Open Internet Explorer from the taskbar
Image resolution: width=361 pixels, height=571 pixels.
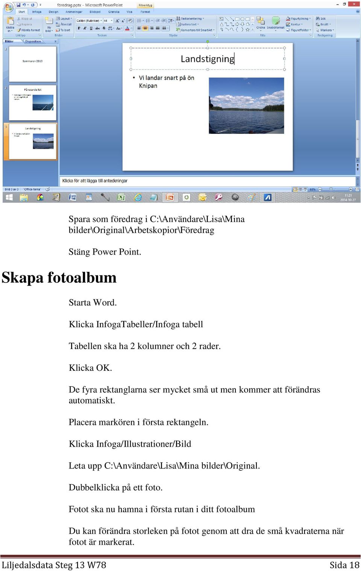coord(138,197)
